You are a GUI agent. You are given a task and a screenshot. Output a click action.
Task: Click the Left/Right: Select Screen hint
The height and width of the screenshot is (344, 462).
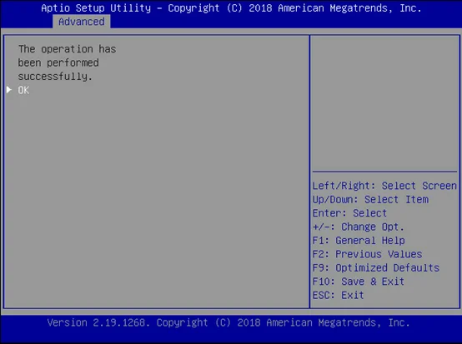(384, 186)
